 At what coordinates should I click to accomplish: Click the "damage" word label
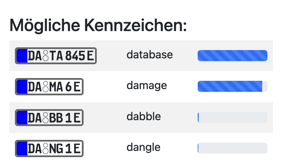pos(147,85)
